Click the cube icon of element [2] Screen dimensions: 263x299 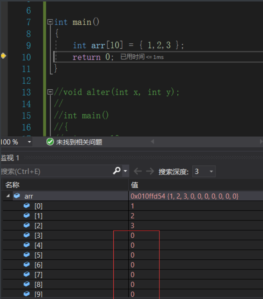(27, 225)
